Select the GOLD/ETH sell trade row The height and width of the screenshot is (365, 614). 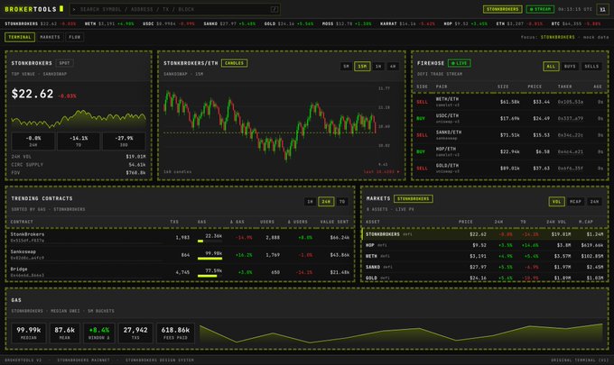(x=510, y=168)
